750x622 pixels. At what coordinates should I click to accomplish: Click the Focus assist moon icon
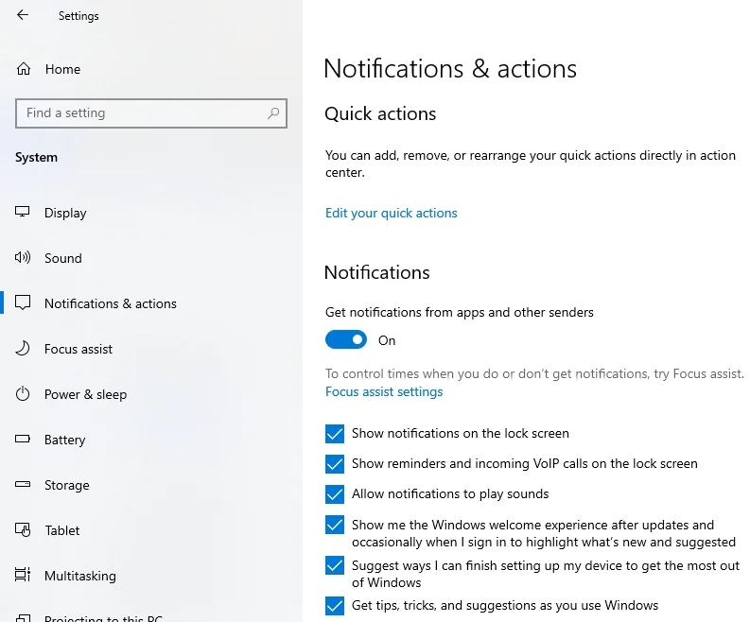[23, 349]
